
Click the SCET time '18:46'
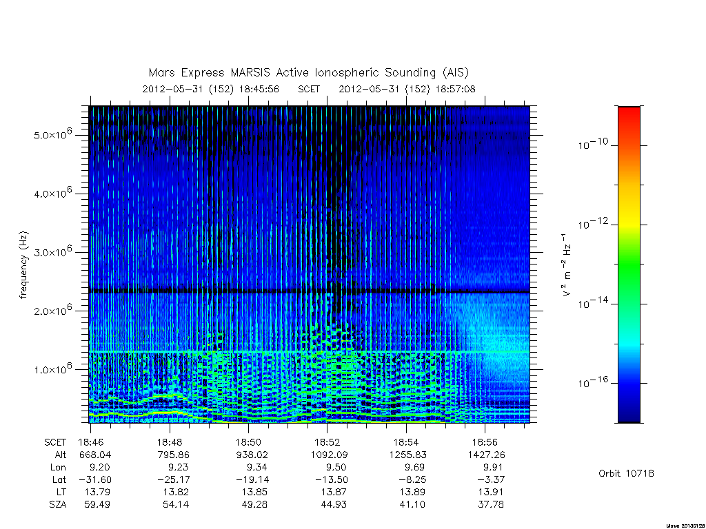[90, 442]
